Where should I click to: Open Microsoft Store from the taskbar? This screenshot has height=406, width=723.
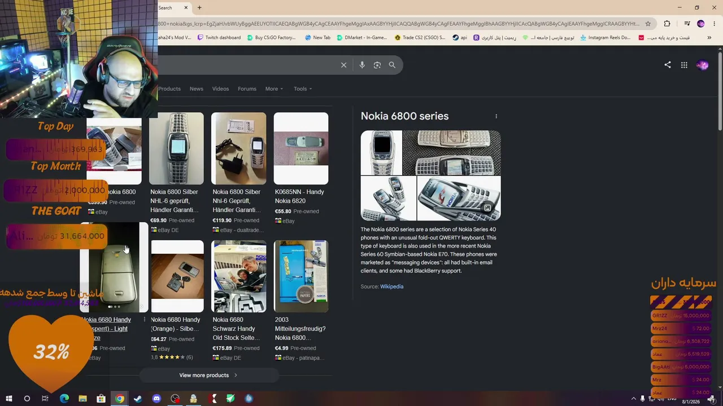[101, 399]
